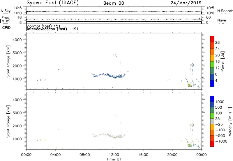Select the "N.Sky" axis label
The width and height of the screenshot is (233, 161).
(6, 11)
